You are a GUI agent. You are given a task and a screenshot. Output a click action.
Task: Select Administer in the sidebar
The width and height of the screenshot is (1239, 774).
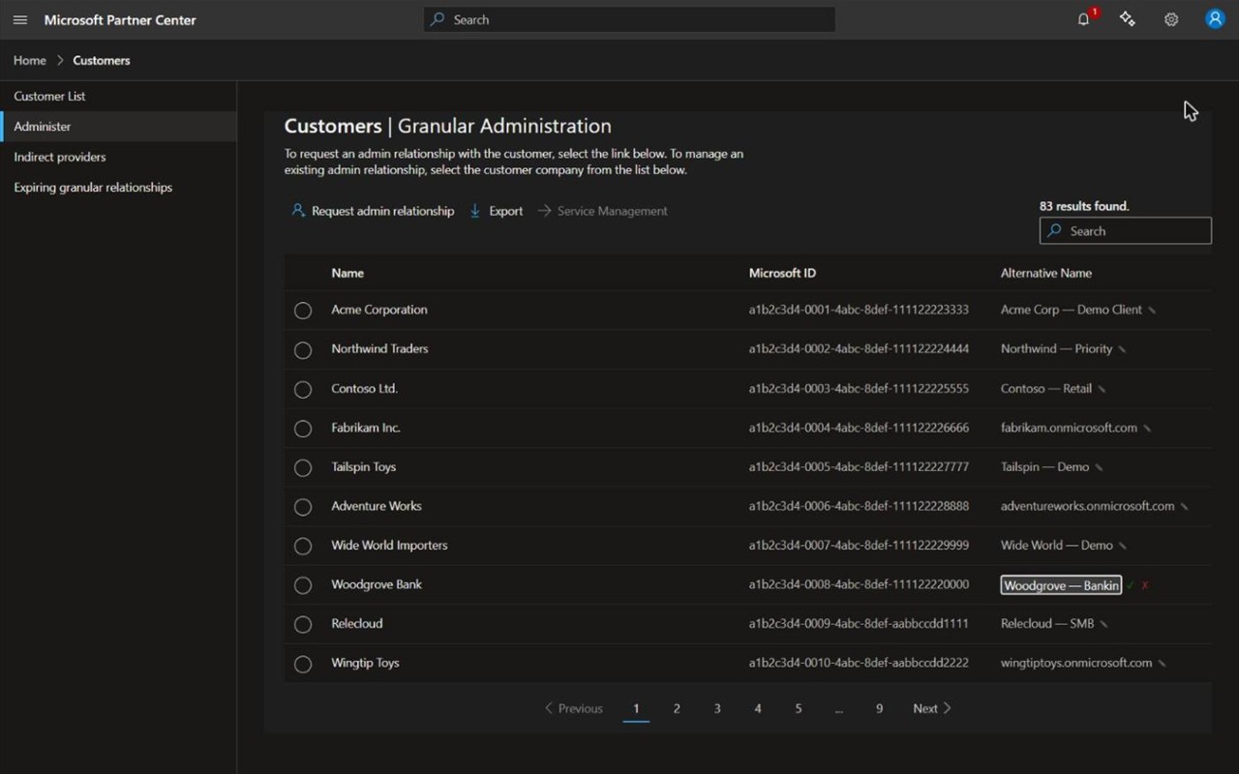click(x=118, y=127)
